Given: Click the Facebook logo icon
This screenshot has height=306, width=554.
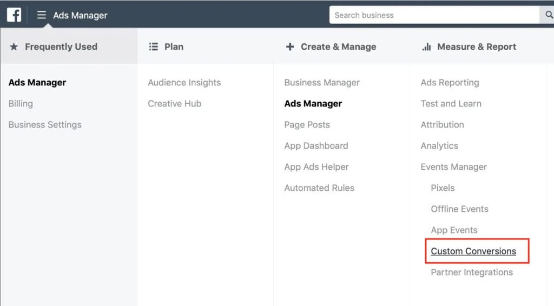Looking at the screenshot, I should pos(14,15).
